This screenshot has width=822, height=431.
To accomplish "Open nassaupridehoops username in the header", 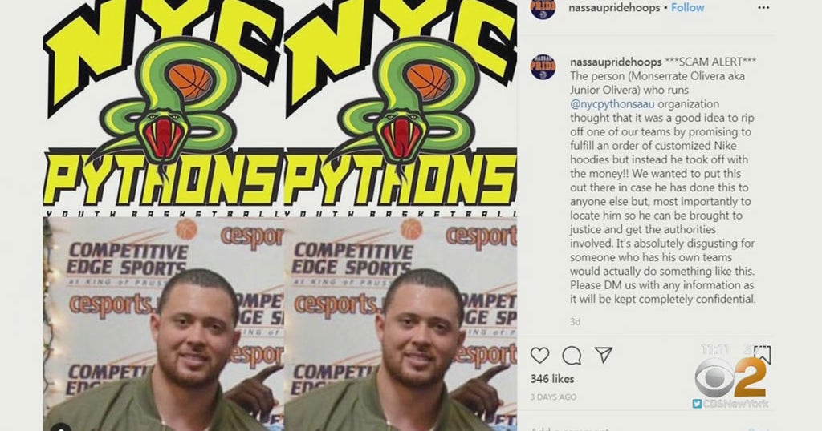I will click(614, 8).
